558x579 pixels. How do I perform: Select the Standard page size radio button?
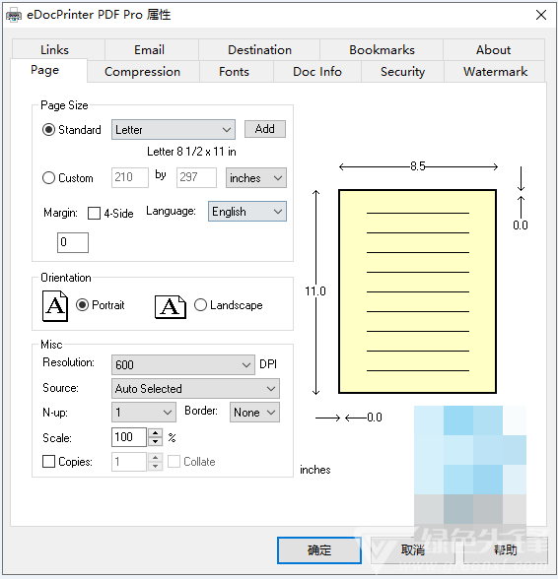coord(48,130)
